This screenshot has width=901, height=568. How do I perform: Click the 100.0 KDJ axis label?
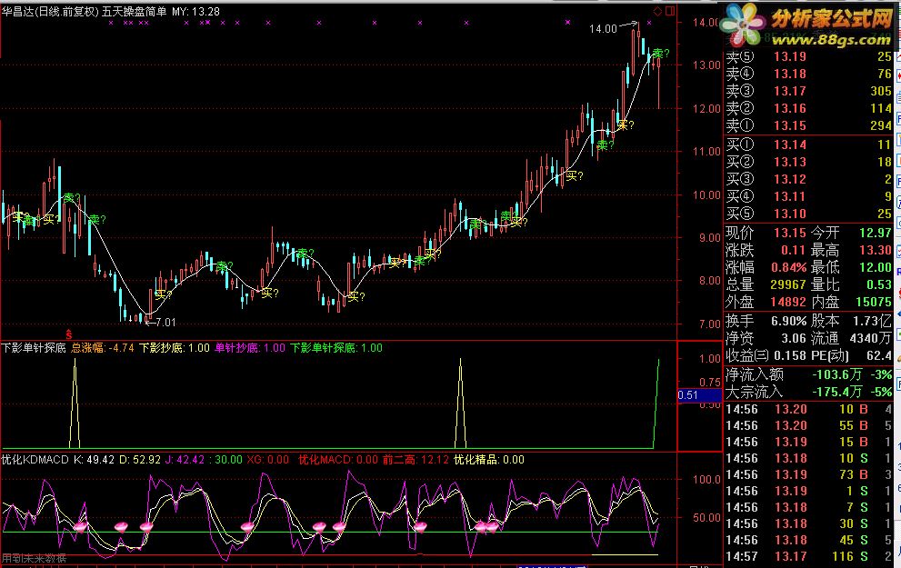pyautogui.click(x=706, y=480)
